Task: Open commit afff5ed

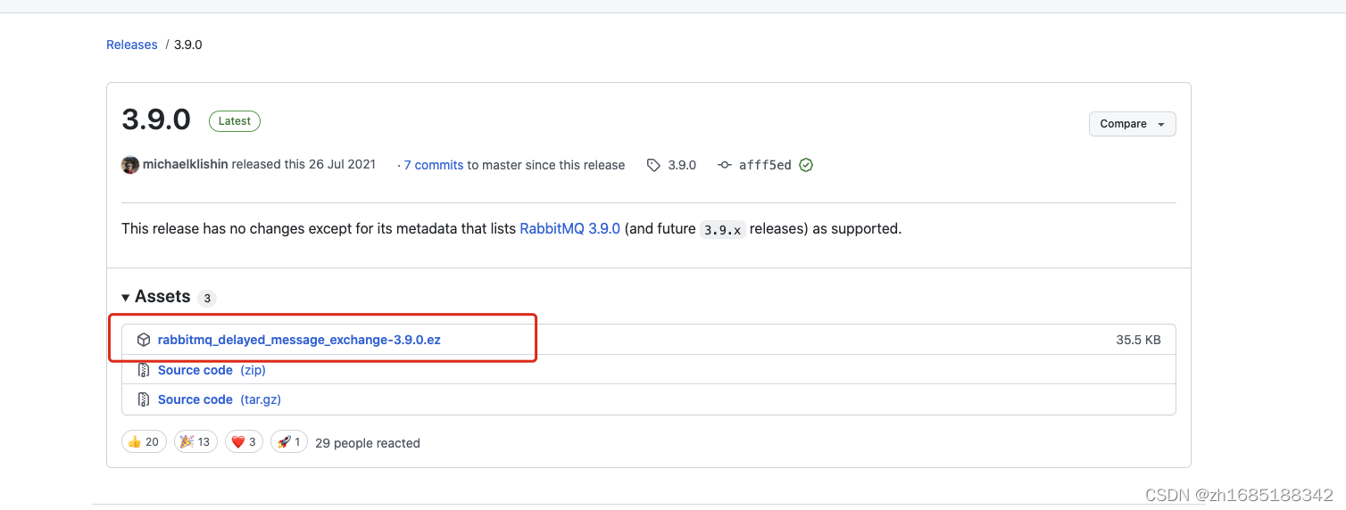Action: 765,165
